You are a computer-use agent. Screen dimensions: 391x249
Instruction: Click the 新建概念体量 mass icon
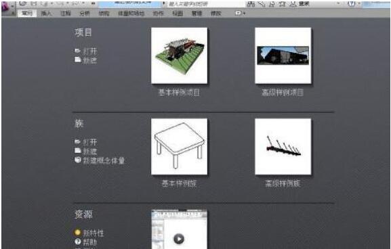click(x=78, y=160)
